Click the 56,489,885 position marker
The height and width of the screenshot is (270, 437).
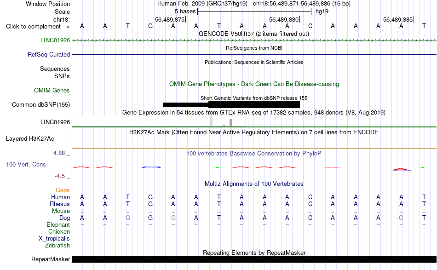[x=398, y=19]
